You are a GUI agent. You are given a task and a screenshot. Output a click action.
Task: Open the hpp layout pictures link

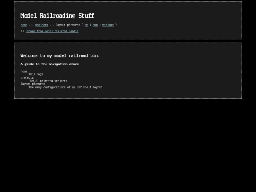click(95, 25)
